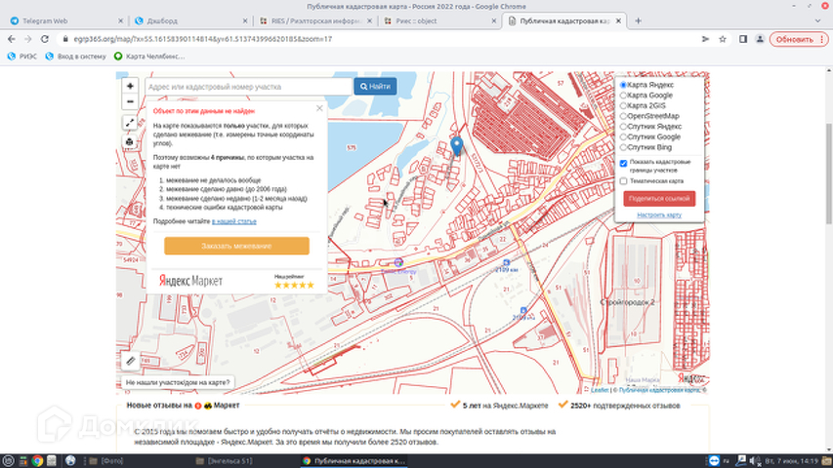This screenshot has width=833, height=468.
Task: Reload the page with browser refresh icon
Action: (x=45, y=39)
